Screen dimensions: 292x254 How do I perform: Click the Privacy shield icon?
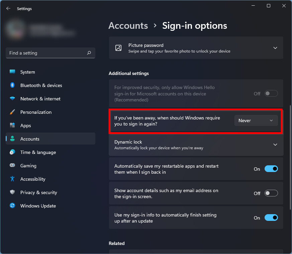(12, 192)
